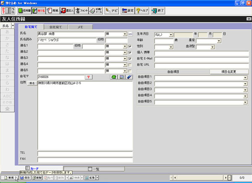
Task: Open the 印刷/メール print toolbar button
Action: 96,11
